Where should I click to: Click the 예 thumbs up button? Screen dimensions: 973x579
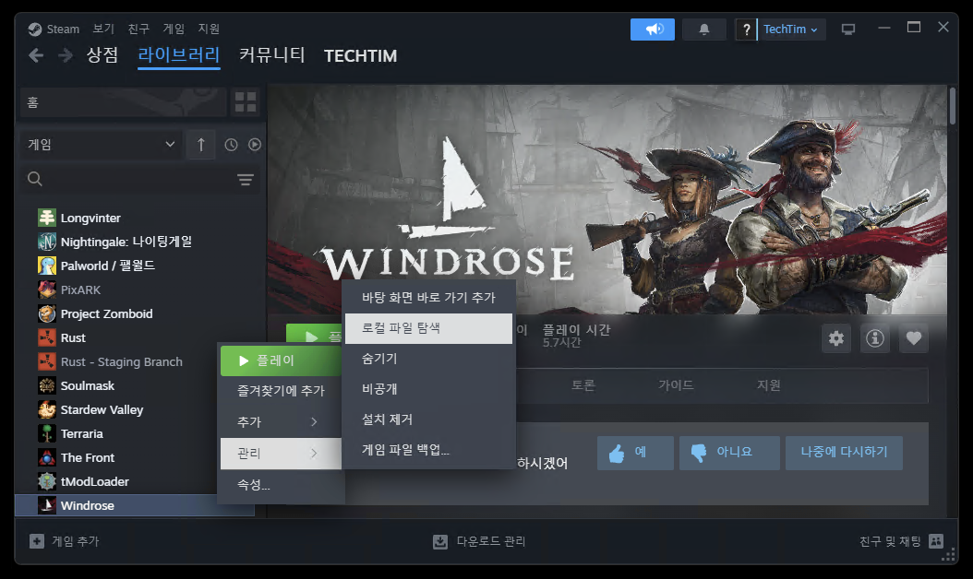[x=635, y=453]
